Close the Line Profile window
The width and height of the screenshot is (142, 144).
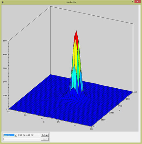pyautogui.click(x=138, y=2)
